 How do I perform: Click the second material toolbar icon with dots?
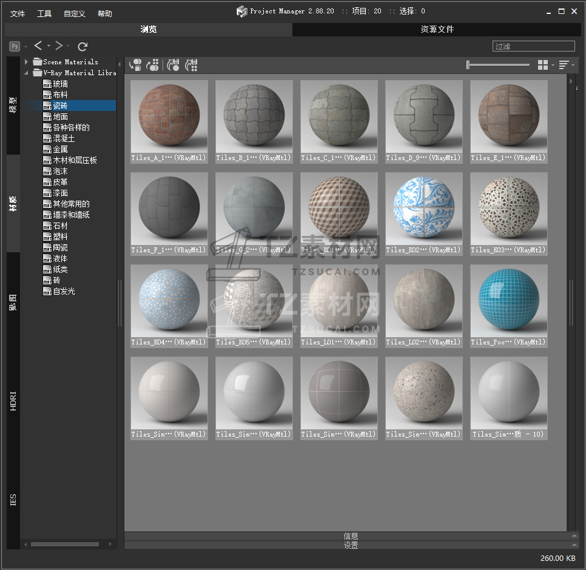pyautogui.click(x=153, y=65)
